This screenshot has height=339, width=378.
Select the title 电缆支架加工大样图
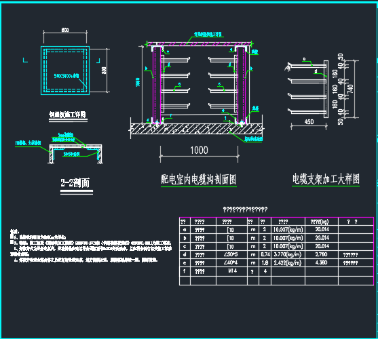click(326, 179)
